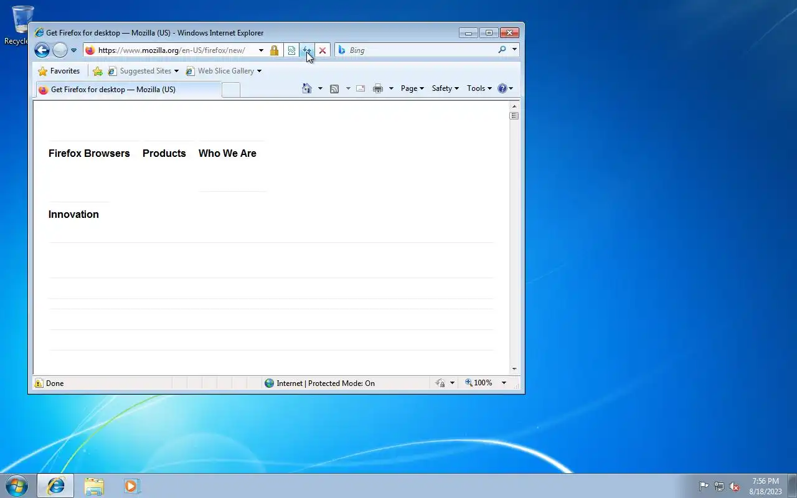Screen dimensions: 797x498
Task: Expand the zoom level dropdown arrow
Action: tap(504, 383)
